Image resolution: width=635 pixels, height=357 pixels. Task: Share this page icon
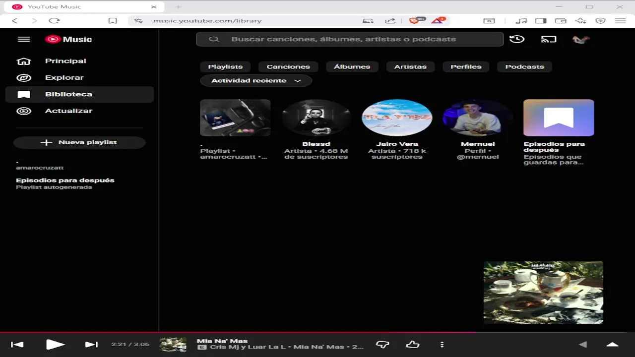pyautogui.click(x=390, y=21)
